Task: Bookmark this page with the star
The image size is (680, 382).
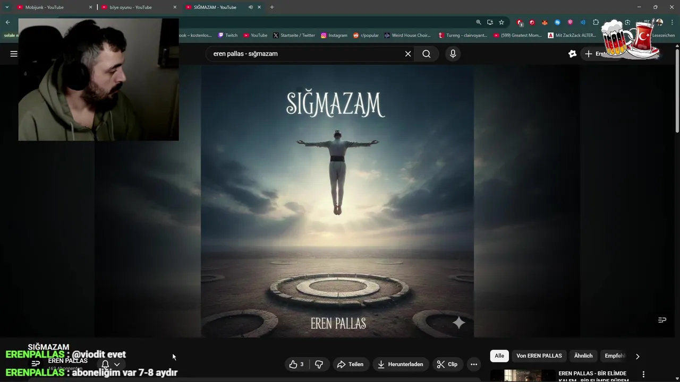Action: click(x=501, y=22)
